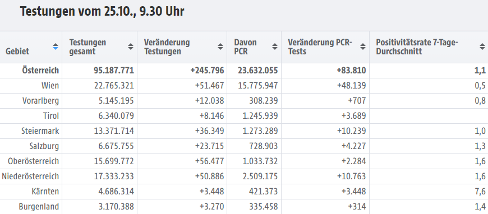Select Testungen gesamt header label
This screenshot has height=214, width=488.
click(88, 47)
